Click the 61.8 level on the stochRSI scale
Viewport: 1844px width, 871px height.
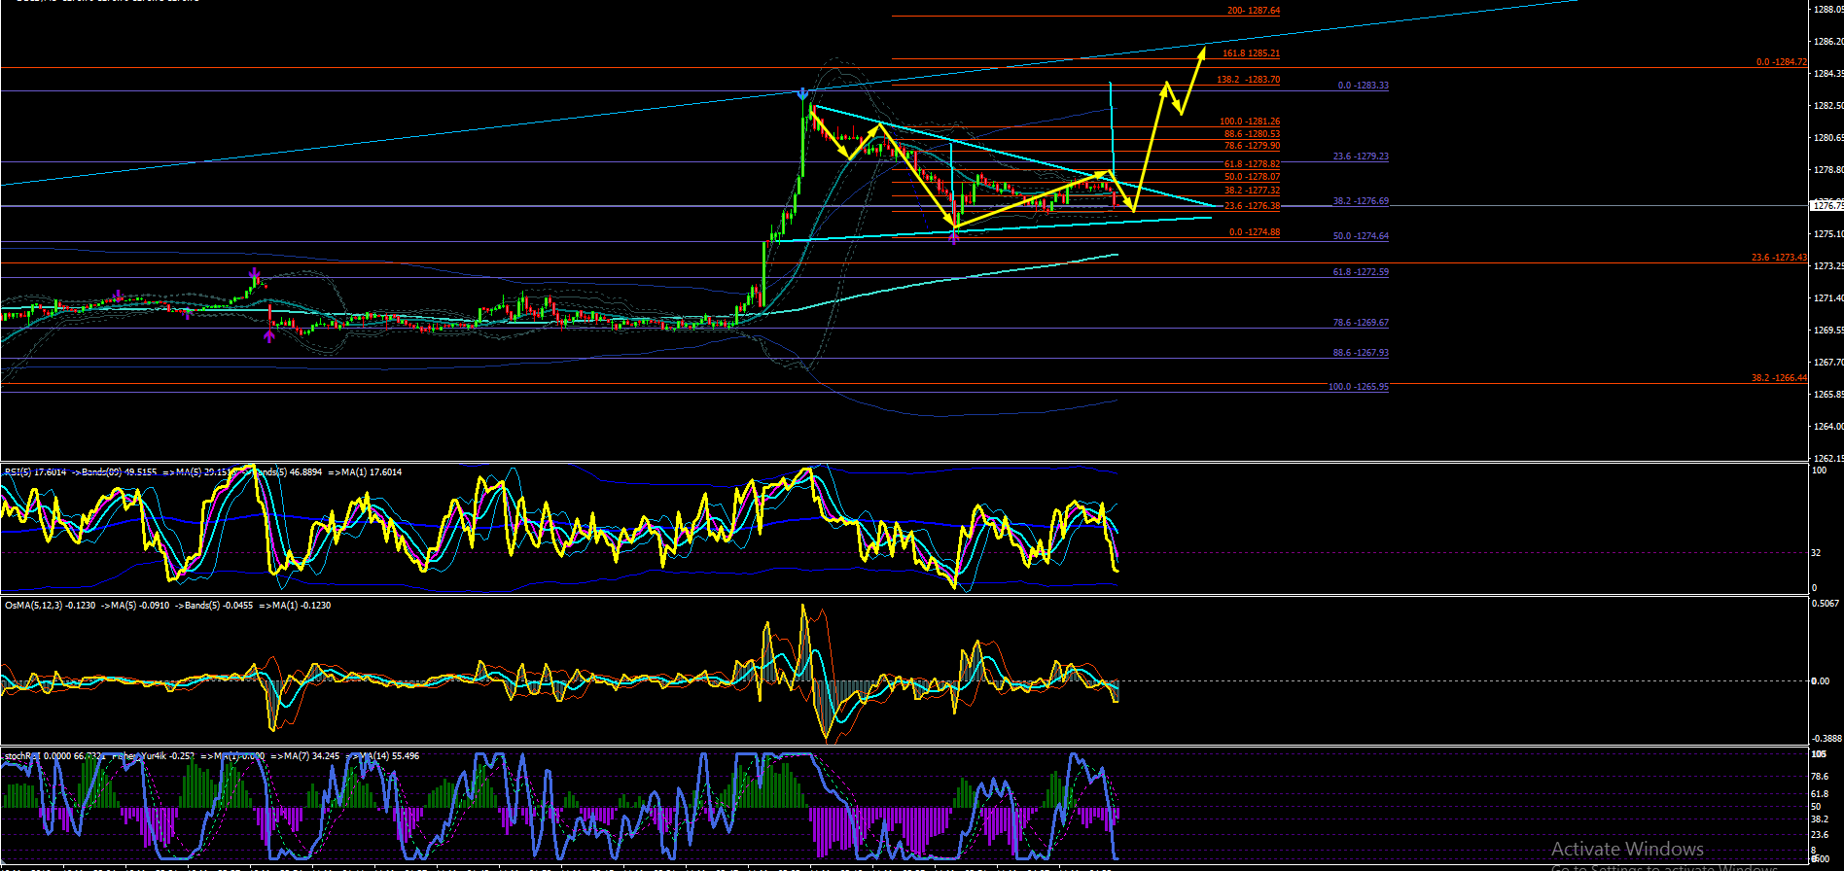click(1820, 794)
